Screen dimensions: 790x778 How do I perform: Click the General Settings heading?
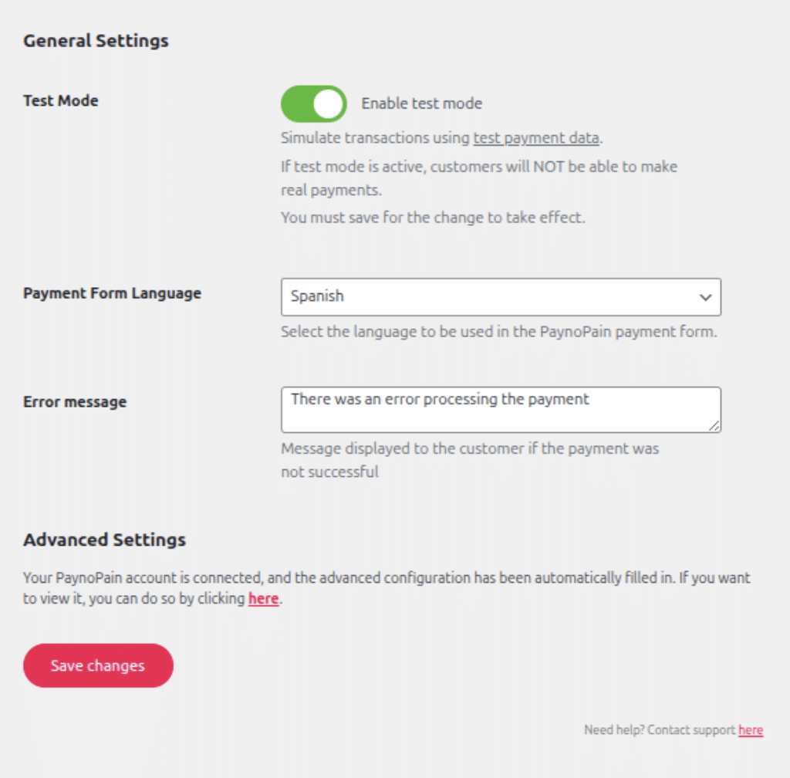[x=96, y=41]
